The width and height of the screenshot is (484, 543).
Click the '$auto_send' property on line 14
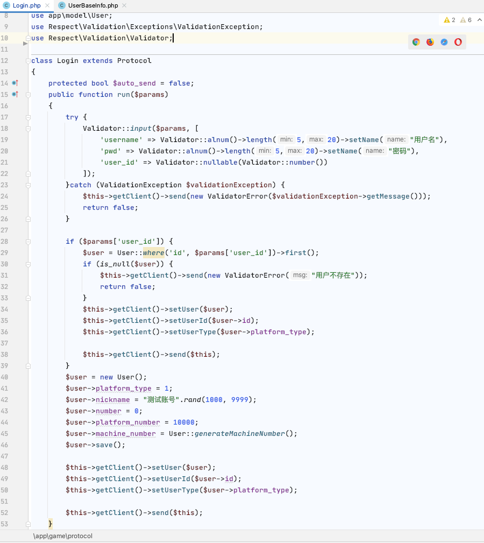click(x=134, y=83)
